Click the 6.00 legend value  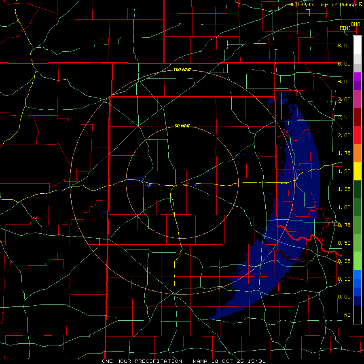click(x=344, y=63)
